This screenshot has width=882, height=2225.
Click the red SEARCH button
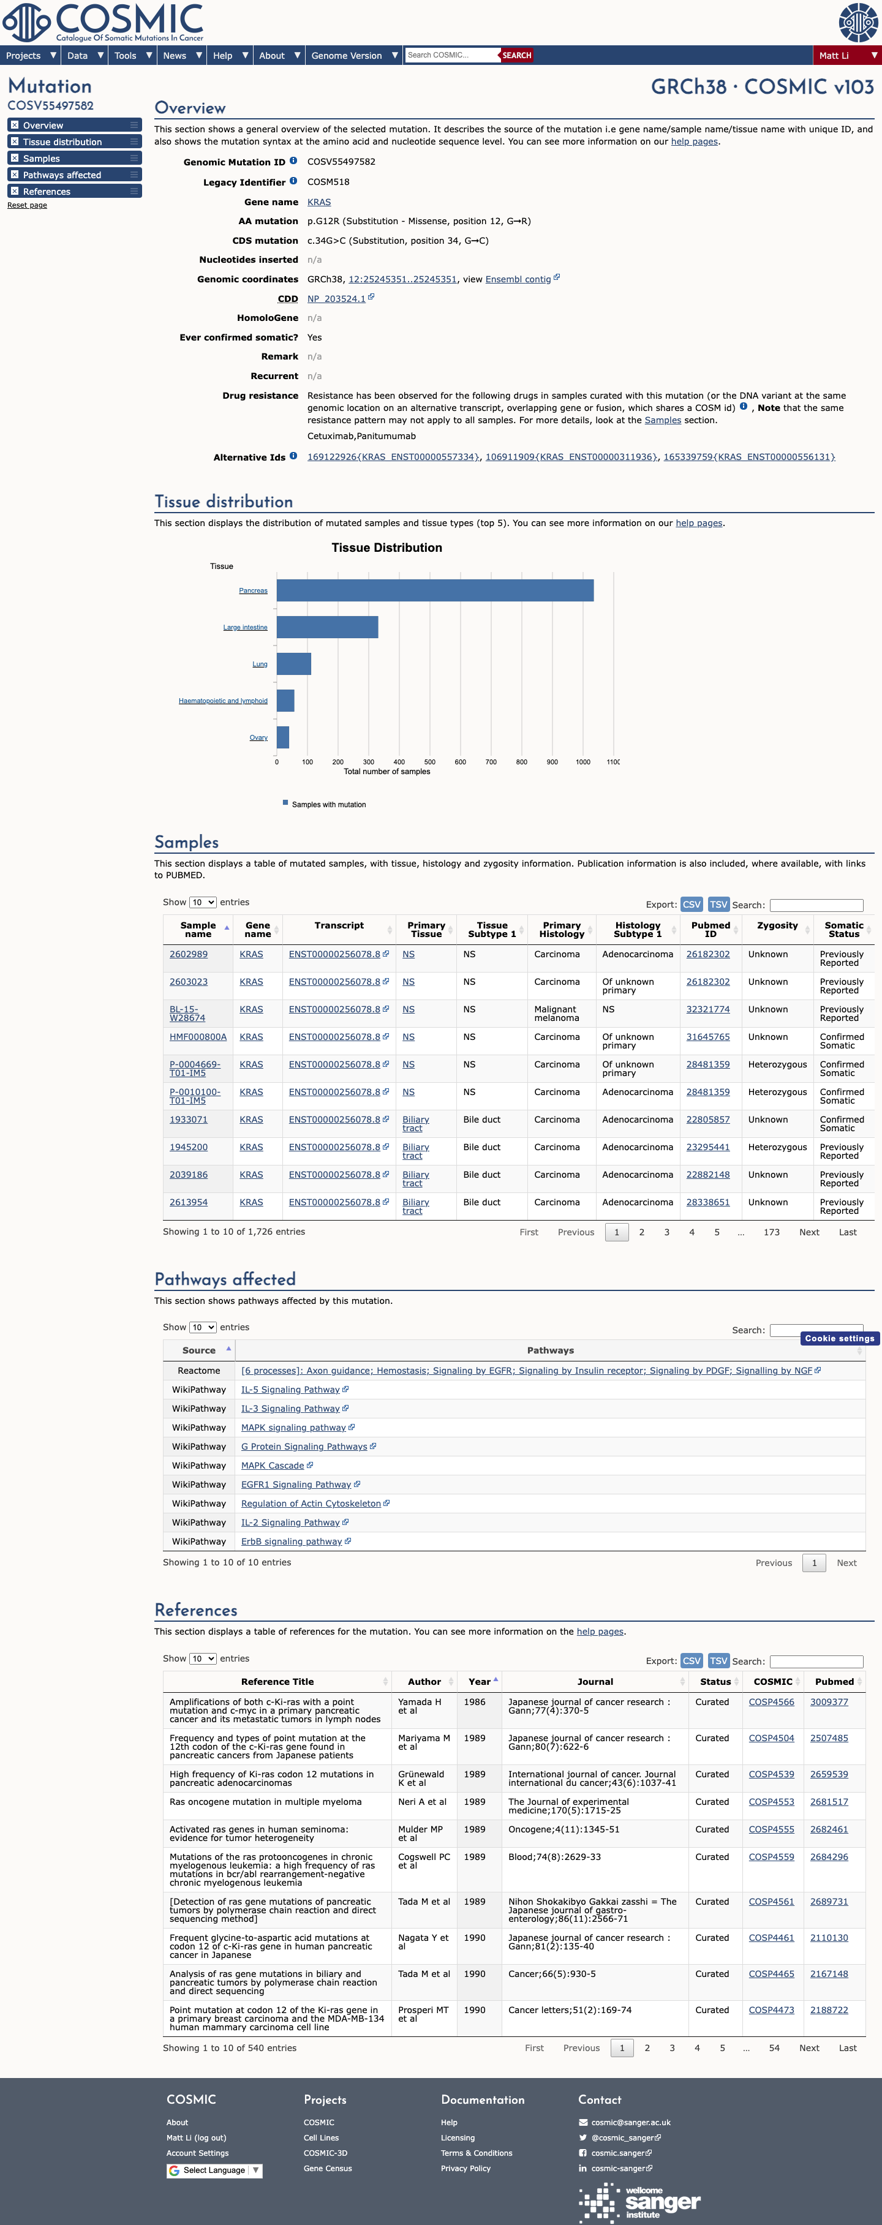516,55
